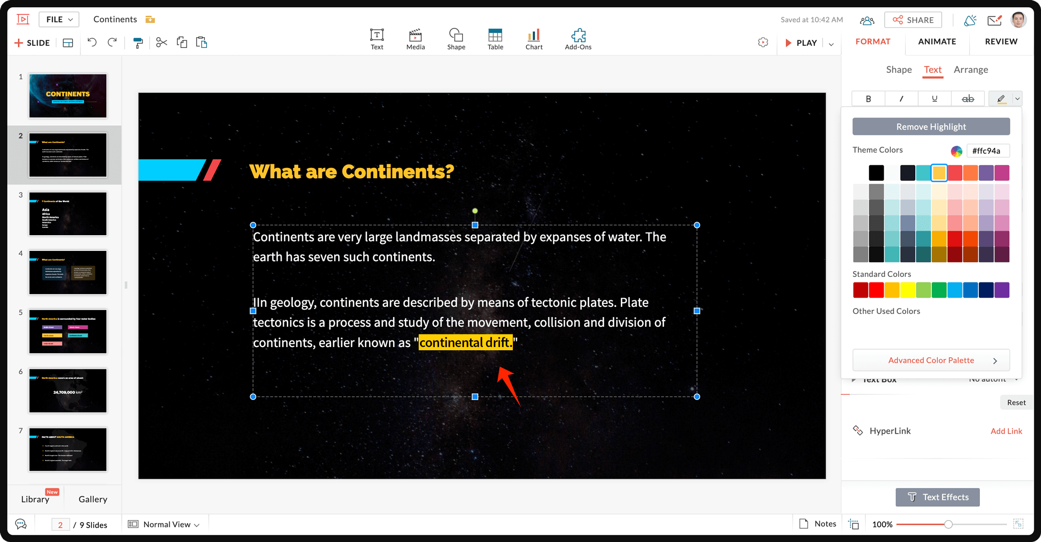The image size is (1041, 542).
Task: Toggle underline formatting
Action: (935, 99)
